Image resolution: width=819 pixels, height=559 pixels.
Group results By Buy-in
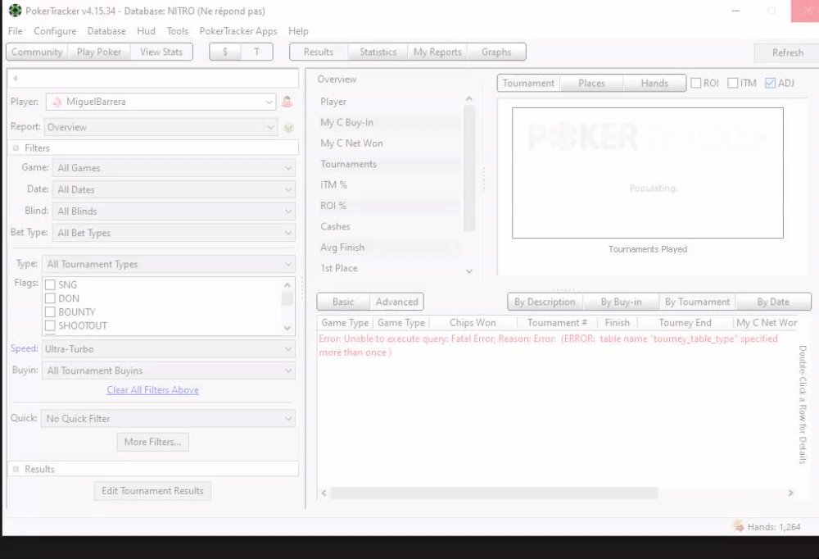[x=621, y=302]
